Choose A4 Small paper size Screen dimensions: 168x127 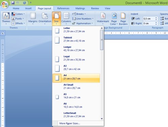coord(76,87)
